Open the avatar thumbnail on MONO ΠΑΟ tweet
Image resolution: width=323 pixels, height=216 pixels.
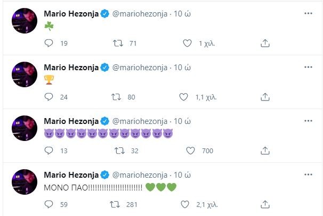25,181
